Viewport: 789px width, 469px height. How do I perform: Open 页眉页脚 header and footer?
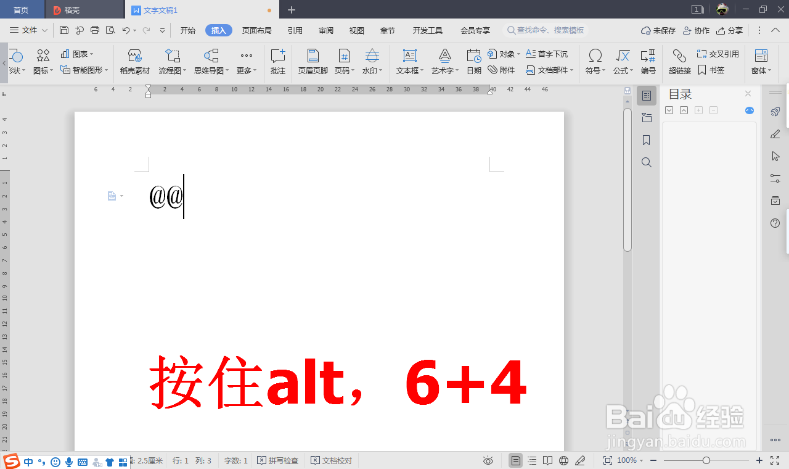(313, 62)
